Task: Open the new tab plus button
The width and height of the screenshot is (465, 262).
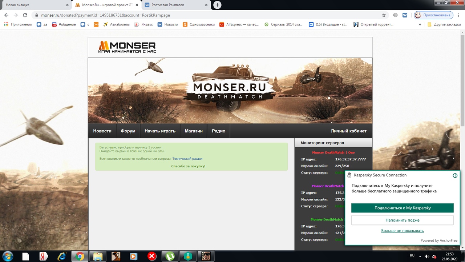Action: (x=217, y=5)
